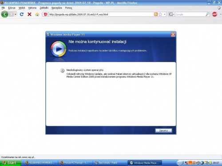Focus the Google search input field
The image size is (222, 166).
190,14
